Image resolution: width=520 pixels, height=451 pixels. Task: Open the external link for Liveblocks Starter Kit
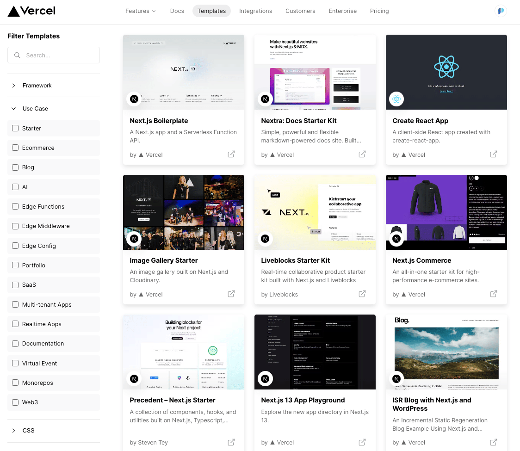click(x=362, y=294)
